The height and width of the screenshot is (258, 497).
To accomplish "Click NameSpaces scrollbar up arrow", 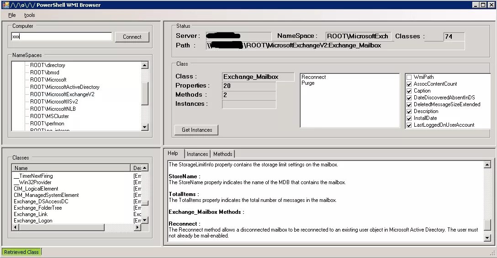I will [x=144, y=65].
